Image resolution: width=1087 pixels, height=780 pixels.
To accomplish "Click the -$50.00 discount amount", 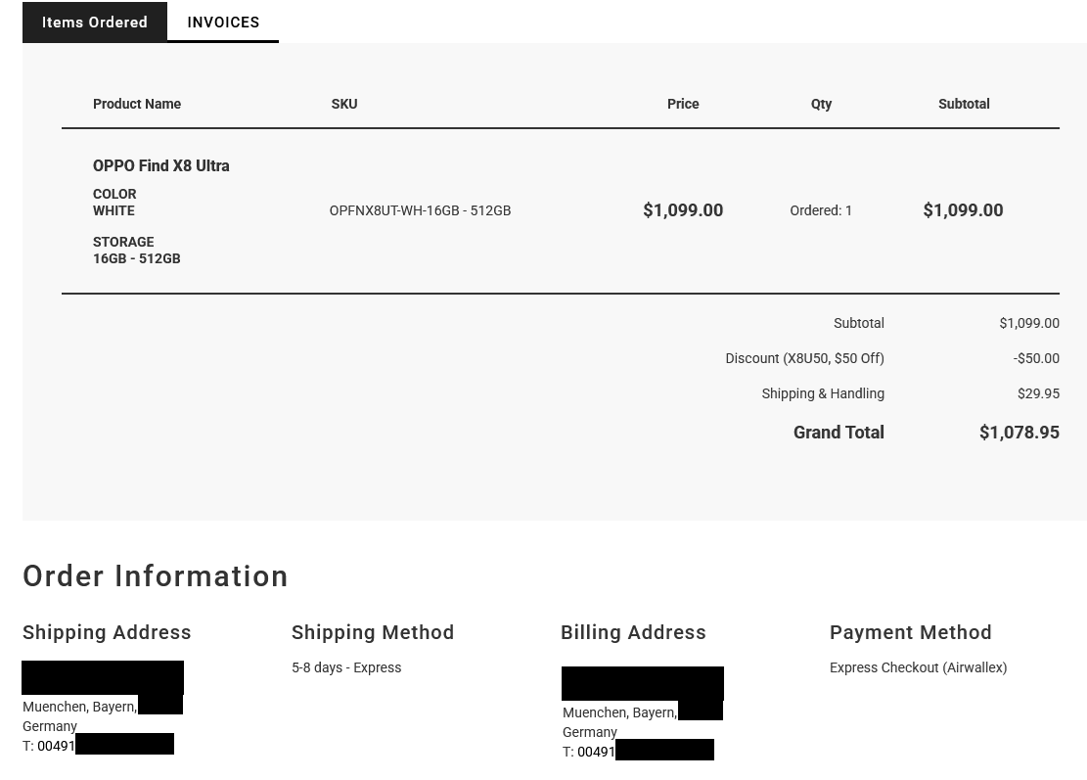I will click(1036, 358).
